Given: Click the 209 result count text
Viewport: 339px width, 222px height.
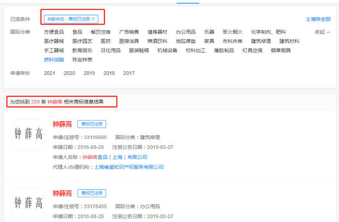Looking at the screenshot, I should coord(35,102).
